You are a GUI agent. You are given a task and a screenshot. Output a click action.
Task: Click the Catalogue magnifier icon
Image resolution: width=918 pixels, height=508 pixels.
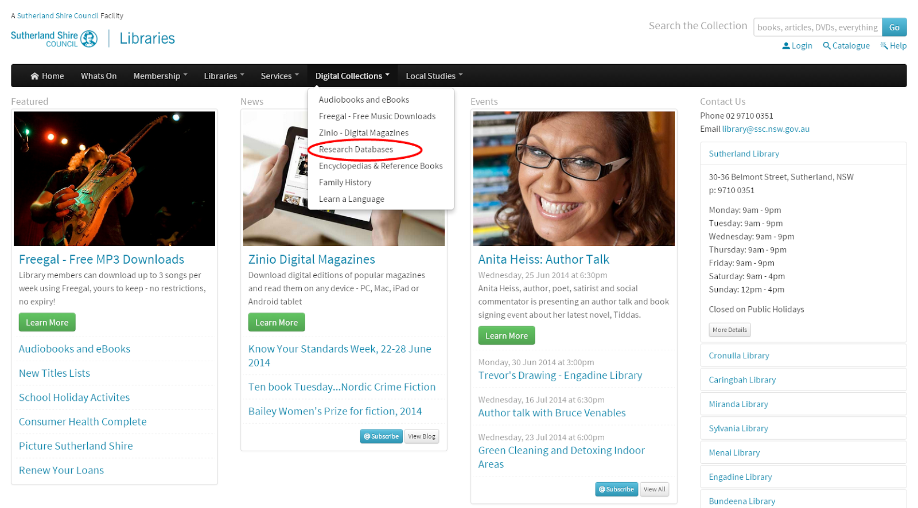tap(827, 46)
